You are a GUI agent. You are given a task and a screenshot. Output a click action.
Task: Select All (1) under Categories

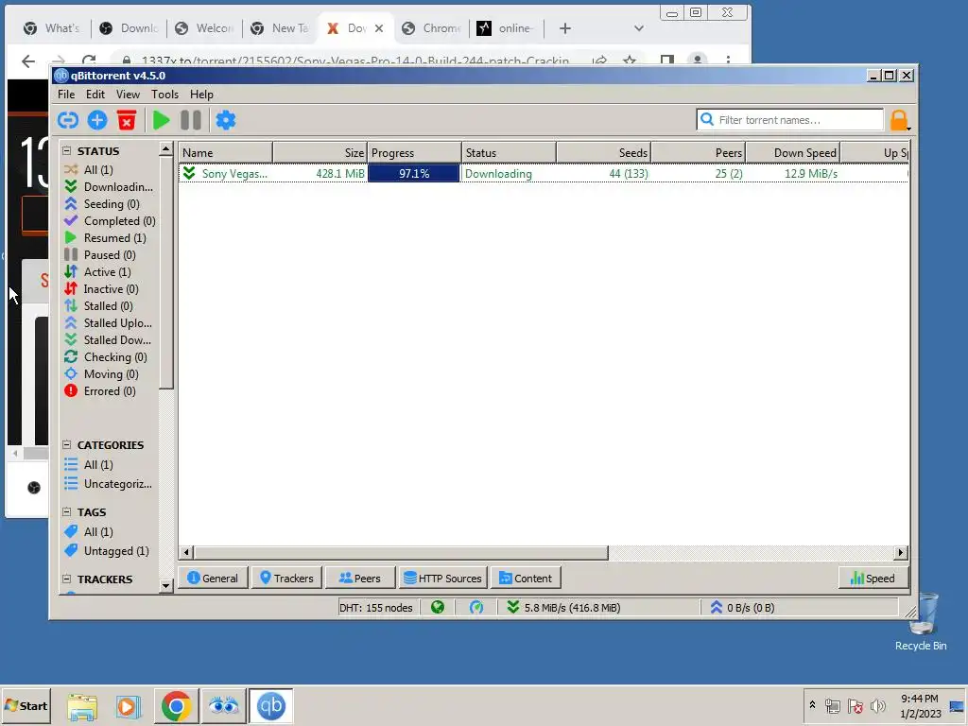click(88, 465)
